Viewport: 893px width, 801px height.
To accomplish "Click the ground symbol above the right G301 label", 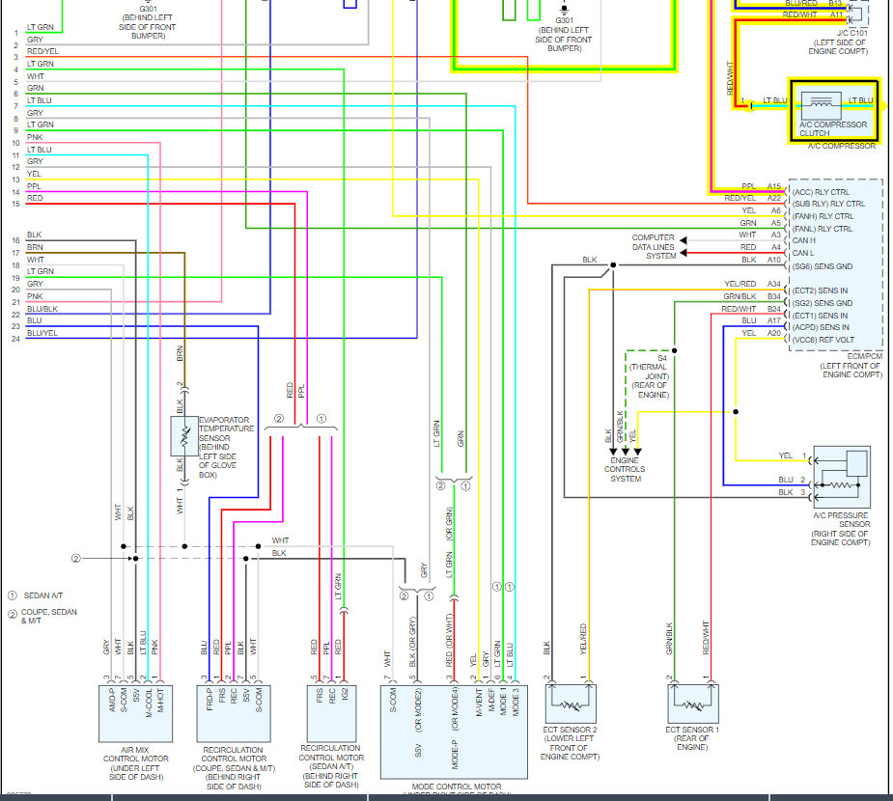I will 564,9.
